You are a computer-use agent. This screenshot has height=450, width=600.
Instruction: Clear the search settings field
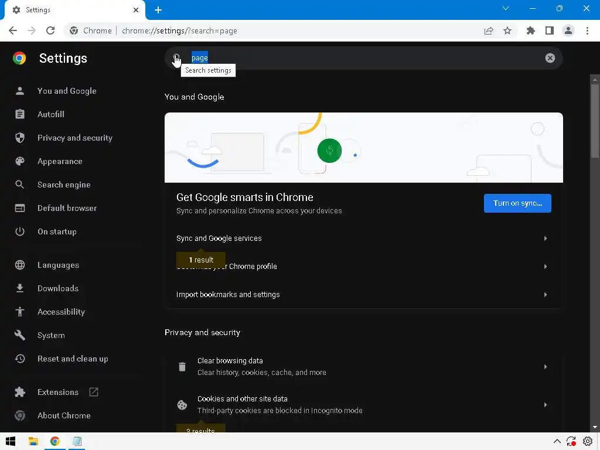point(550,58)
